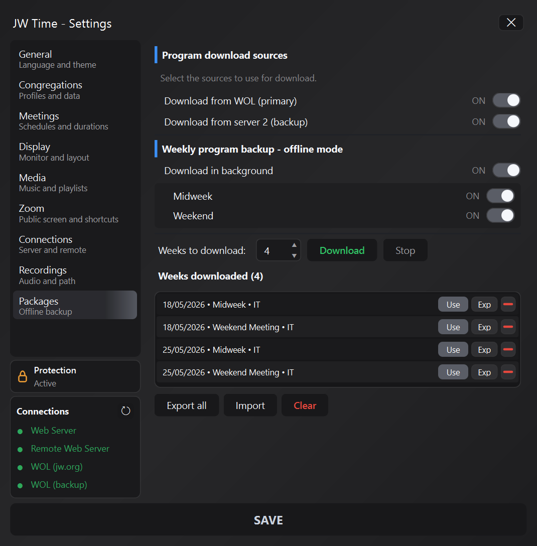Click WOL (backup) connection entry

[x=59, y=485]
